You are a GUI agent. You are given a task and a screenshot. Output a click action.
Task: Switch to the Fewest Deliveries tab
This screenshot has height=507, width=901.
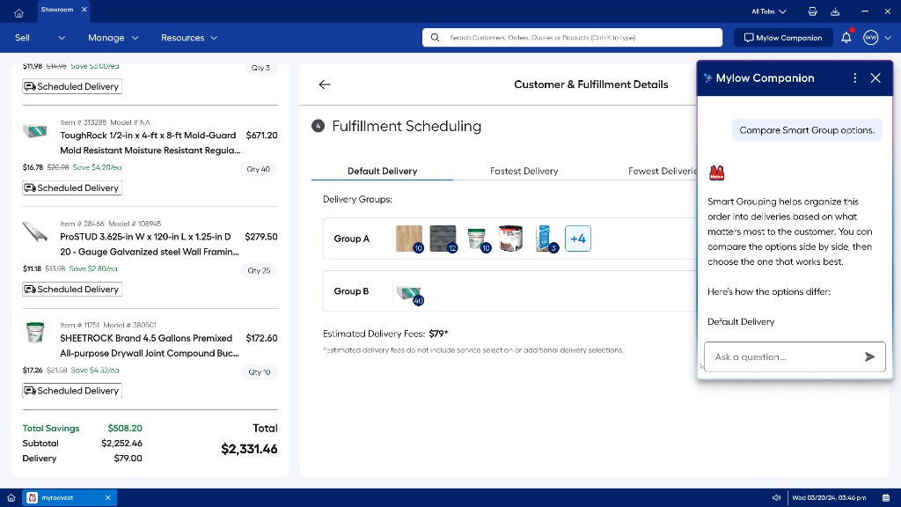(x=662, y=171)
